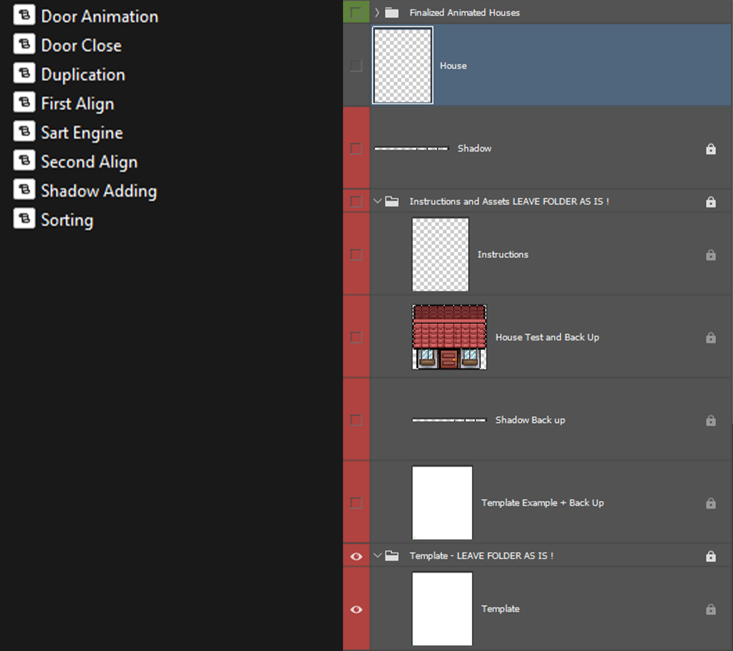733x651 pixels.
Task: Show the House layer visibility box
Action: tap(356, 65)
